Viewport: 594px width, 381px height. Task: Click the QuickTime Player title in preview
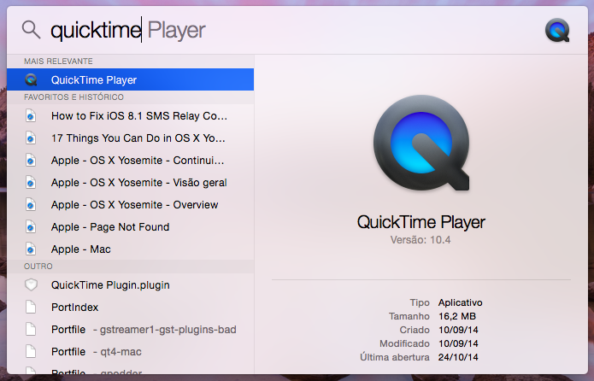[421, 222]
